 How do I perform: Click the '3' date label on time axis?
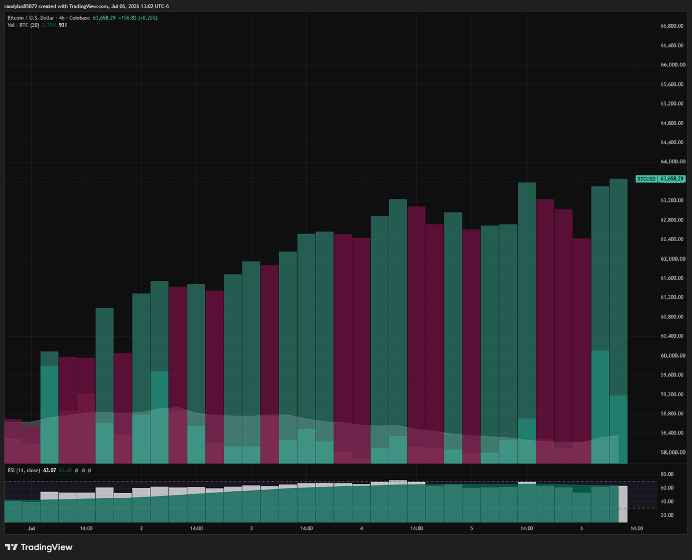[x=251, y=528]
